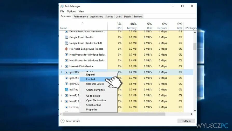The width and height of the screenshot is (232, 131).
Task: Select the first Host Process for Windows Tasks row
Action: coord(126,55)
